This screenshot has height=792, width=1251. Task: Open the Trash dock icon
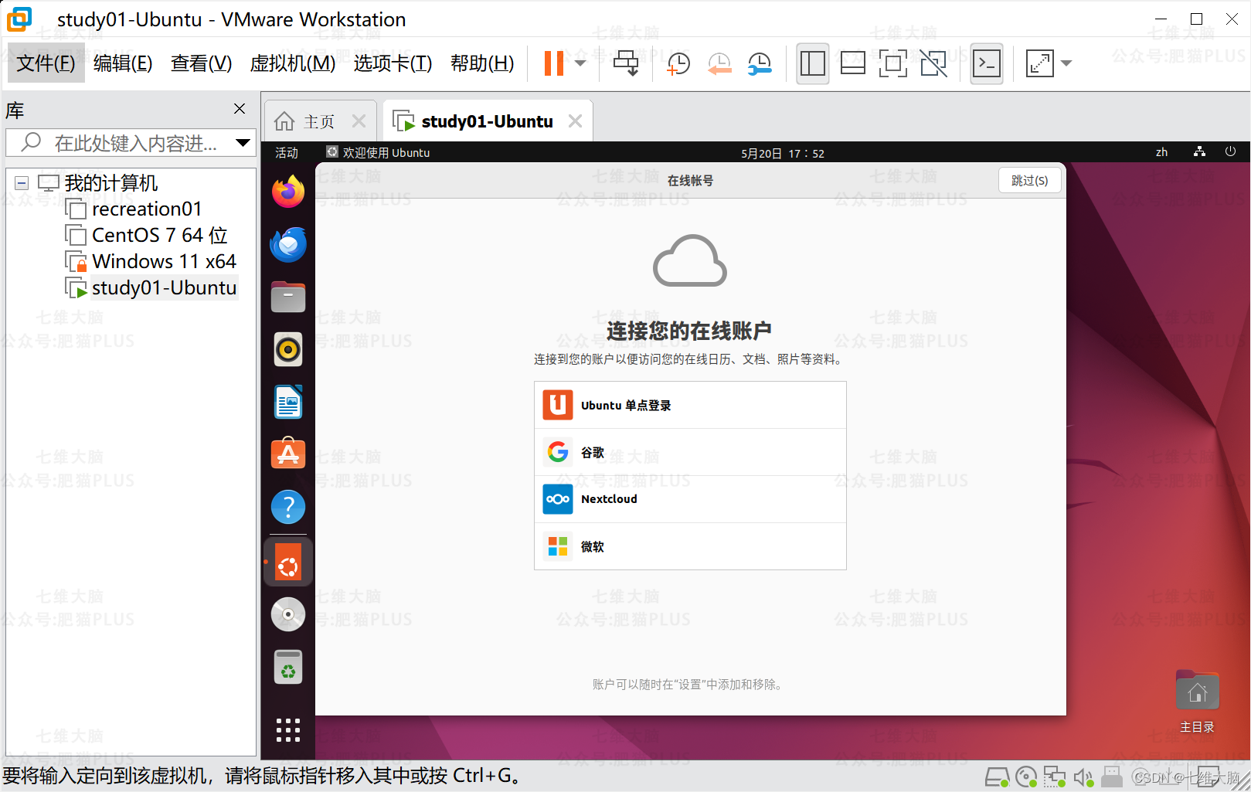click(x=288, y=668)
